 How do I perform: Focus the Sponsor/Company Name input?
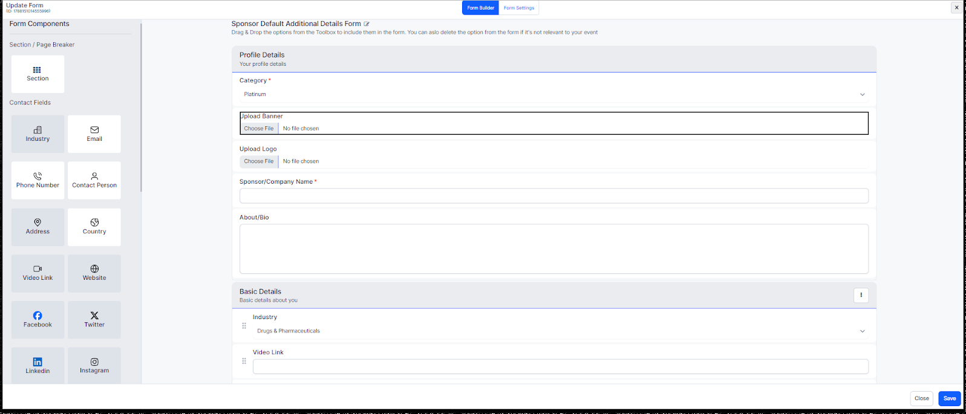(x=554, y=196)
